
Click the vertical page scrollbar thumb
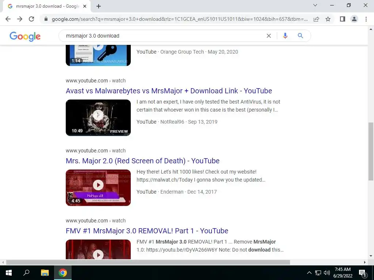(x=371, y=151)
